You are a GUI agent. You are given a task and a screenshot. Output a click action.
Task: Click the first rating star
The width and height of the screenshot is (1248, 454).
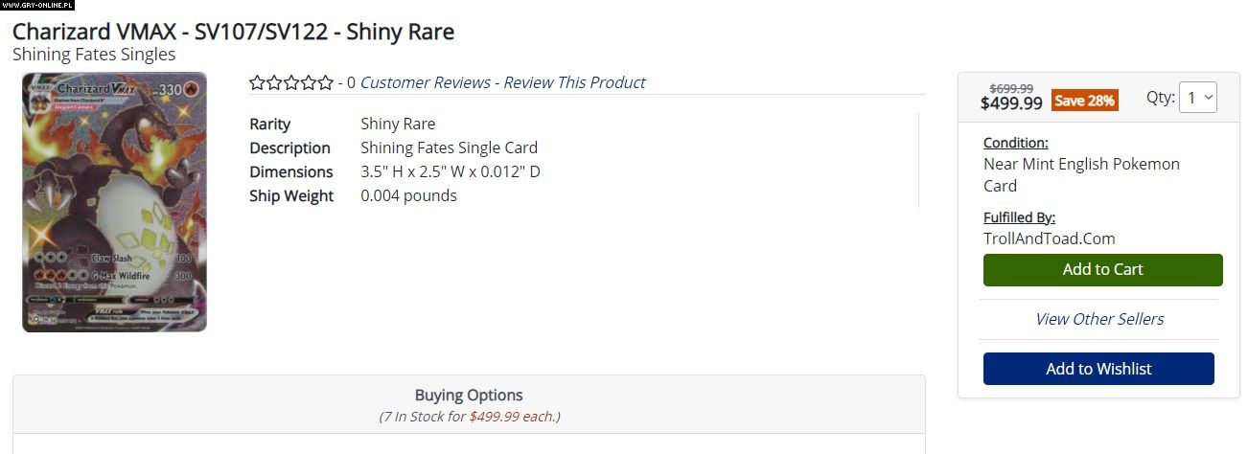pyautogui.click(x=257, y=83)
